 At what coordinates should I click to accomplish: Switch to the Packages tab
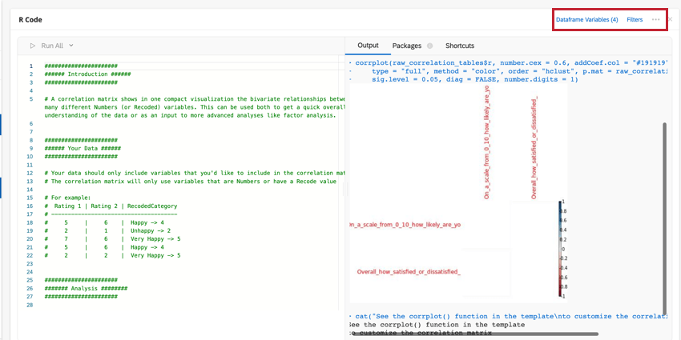click(406, 46)
